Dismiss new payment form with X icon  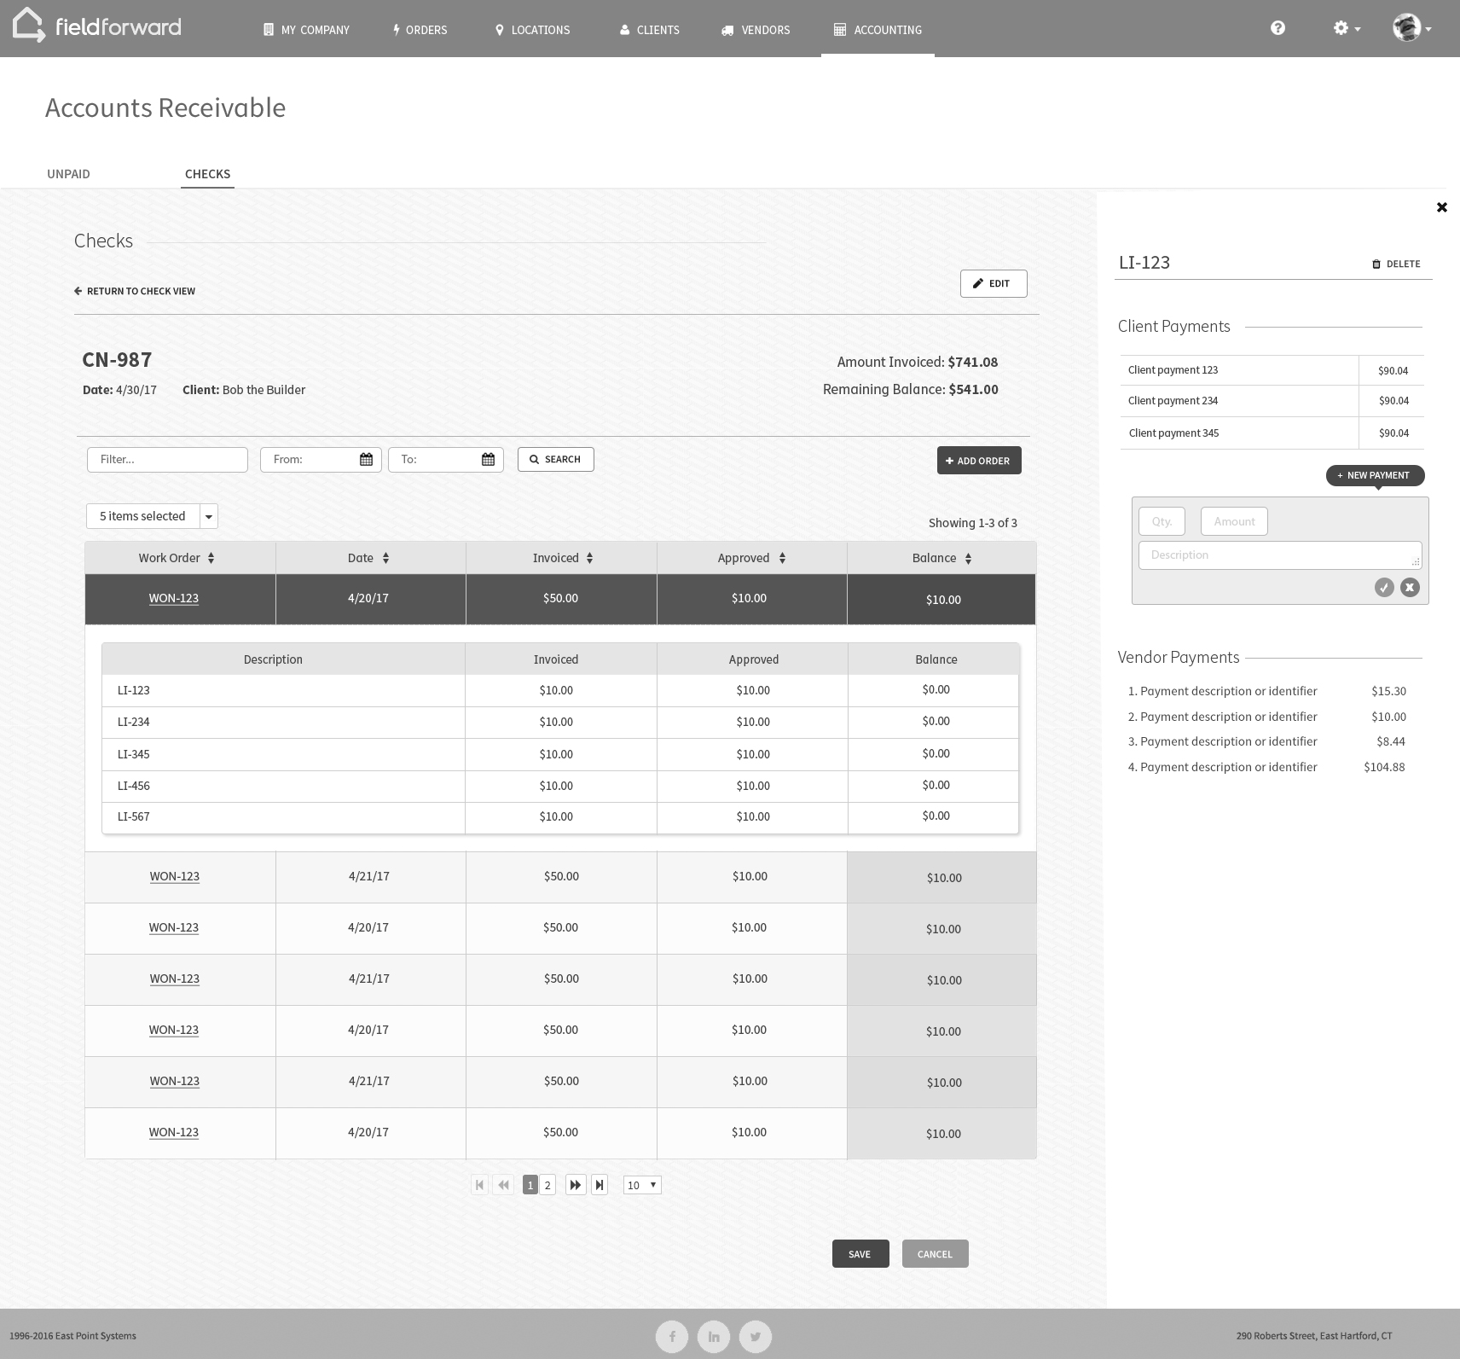[x=1410, y=587]
